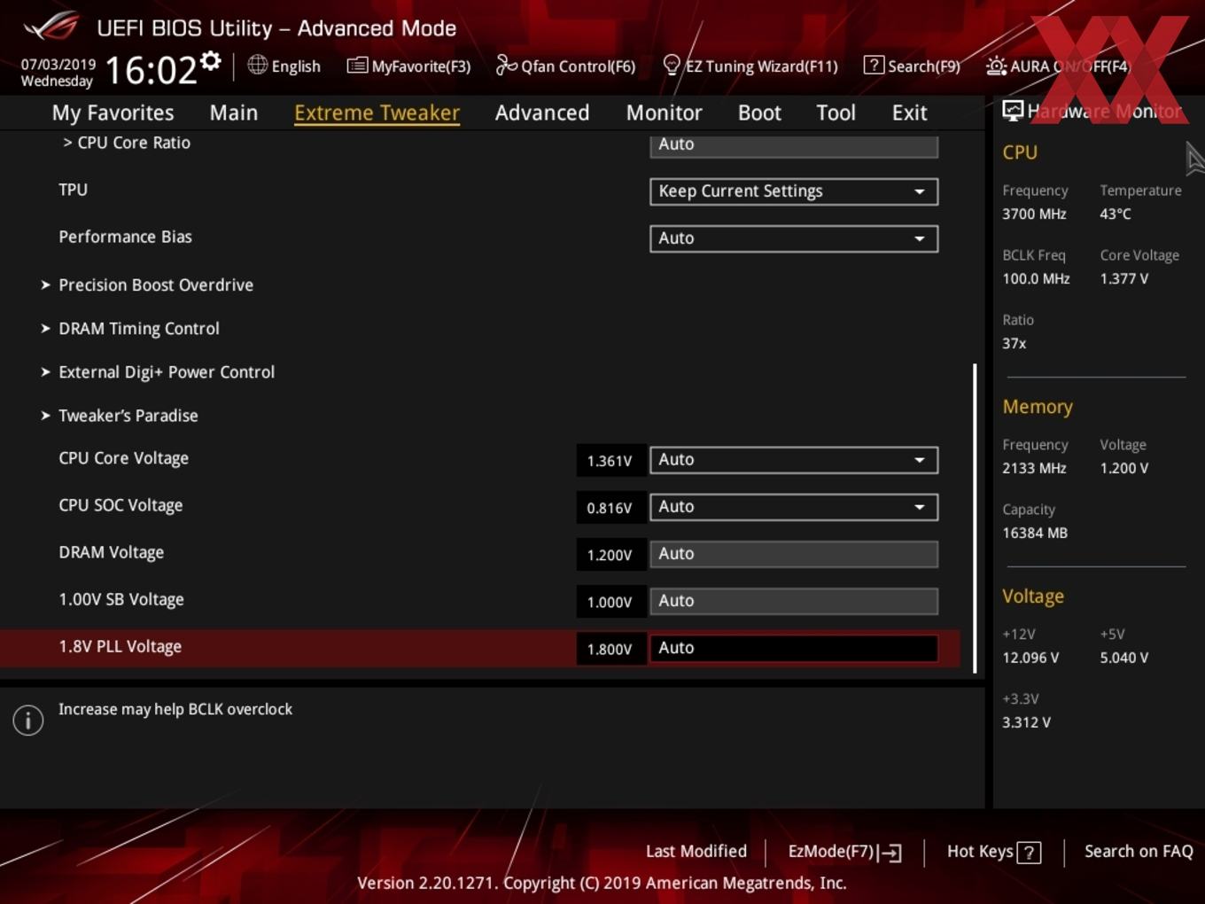
Task: Open the Tool tab
Action: click(836, 113)
